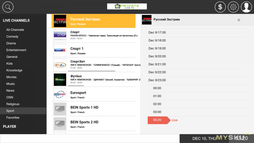Click the dollar sign billing icon
The image size is (254, 143).
(x=220, y=7)
